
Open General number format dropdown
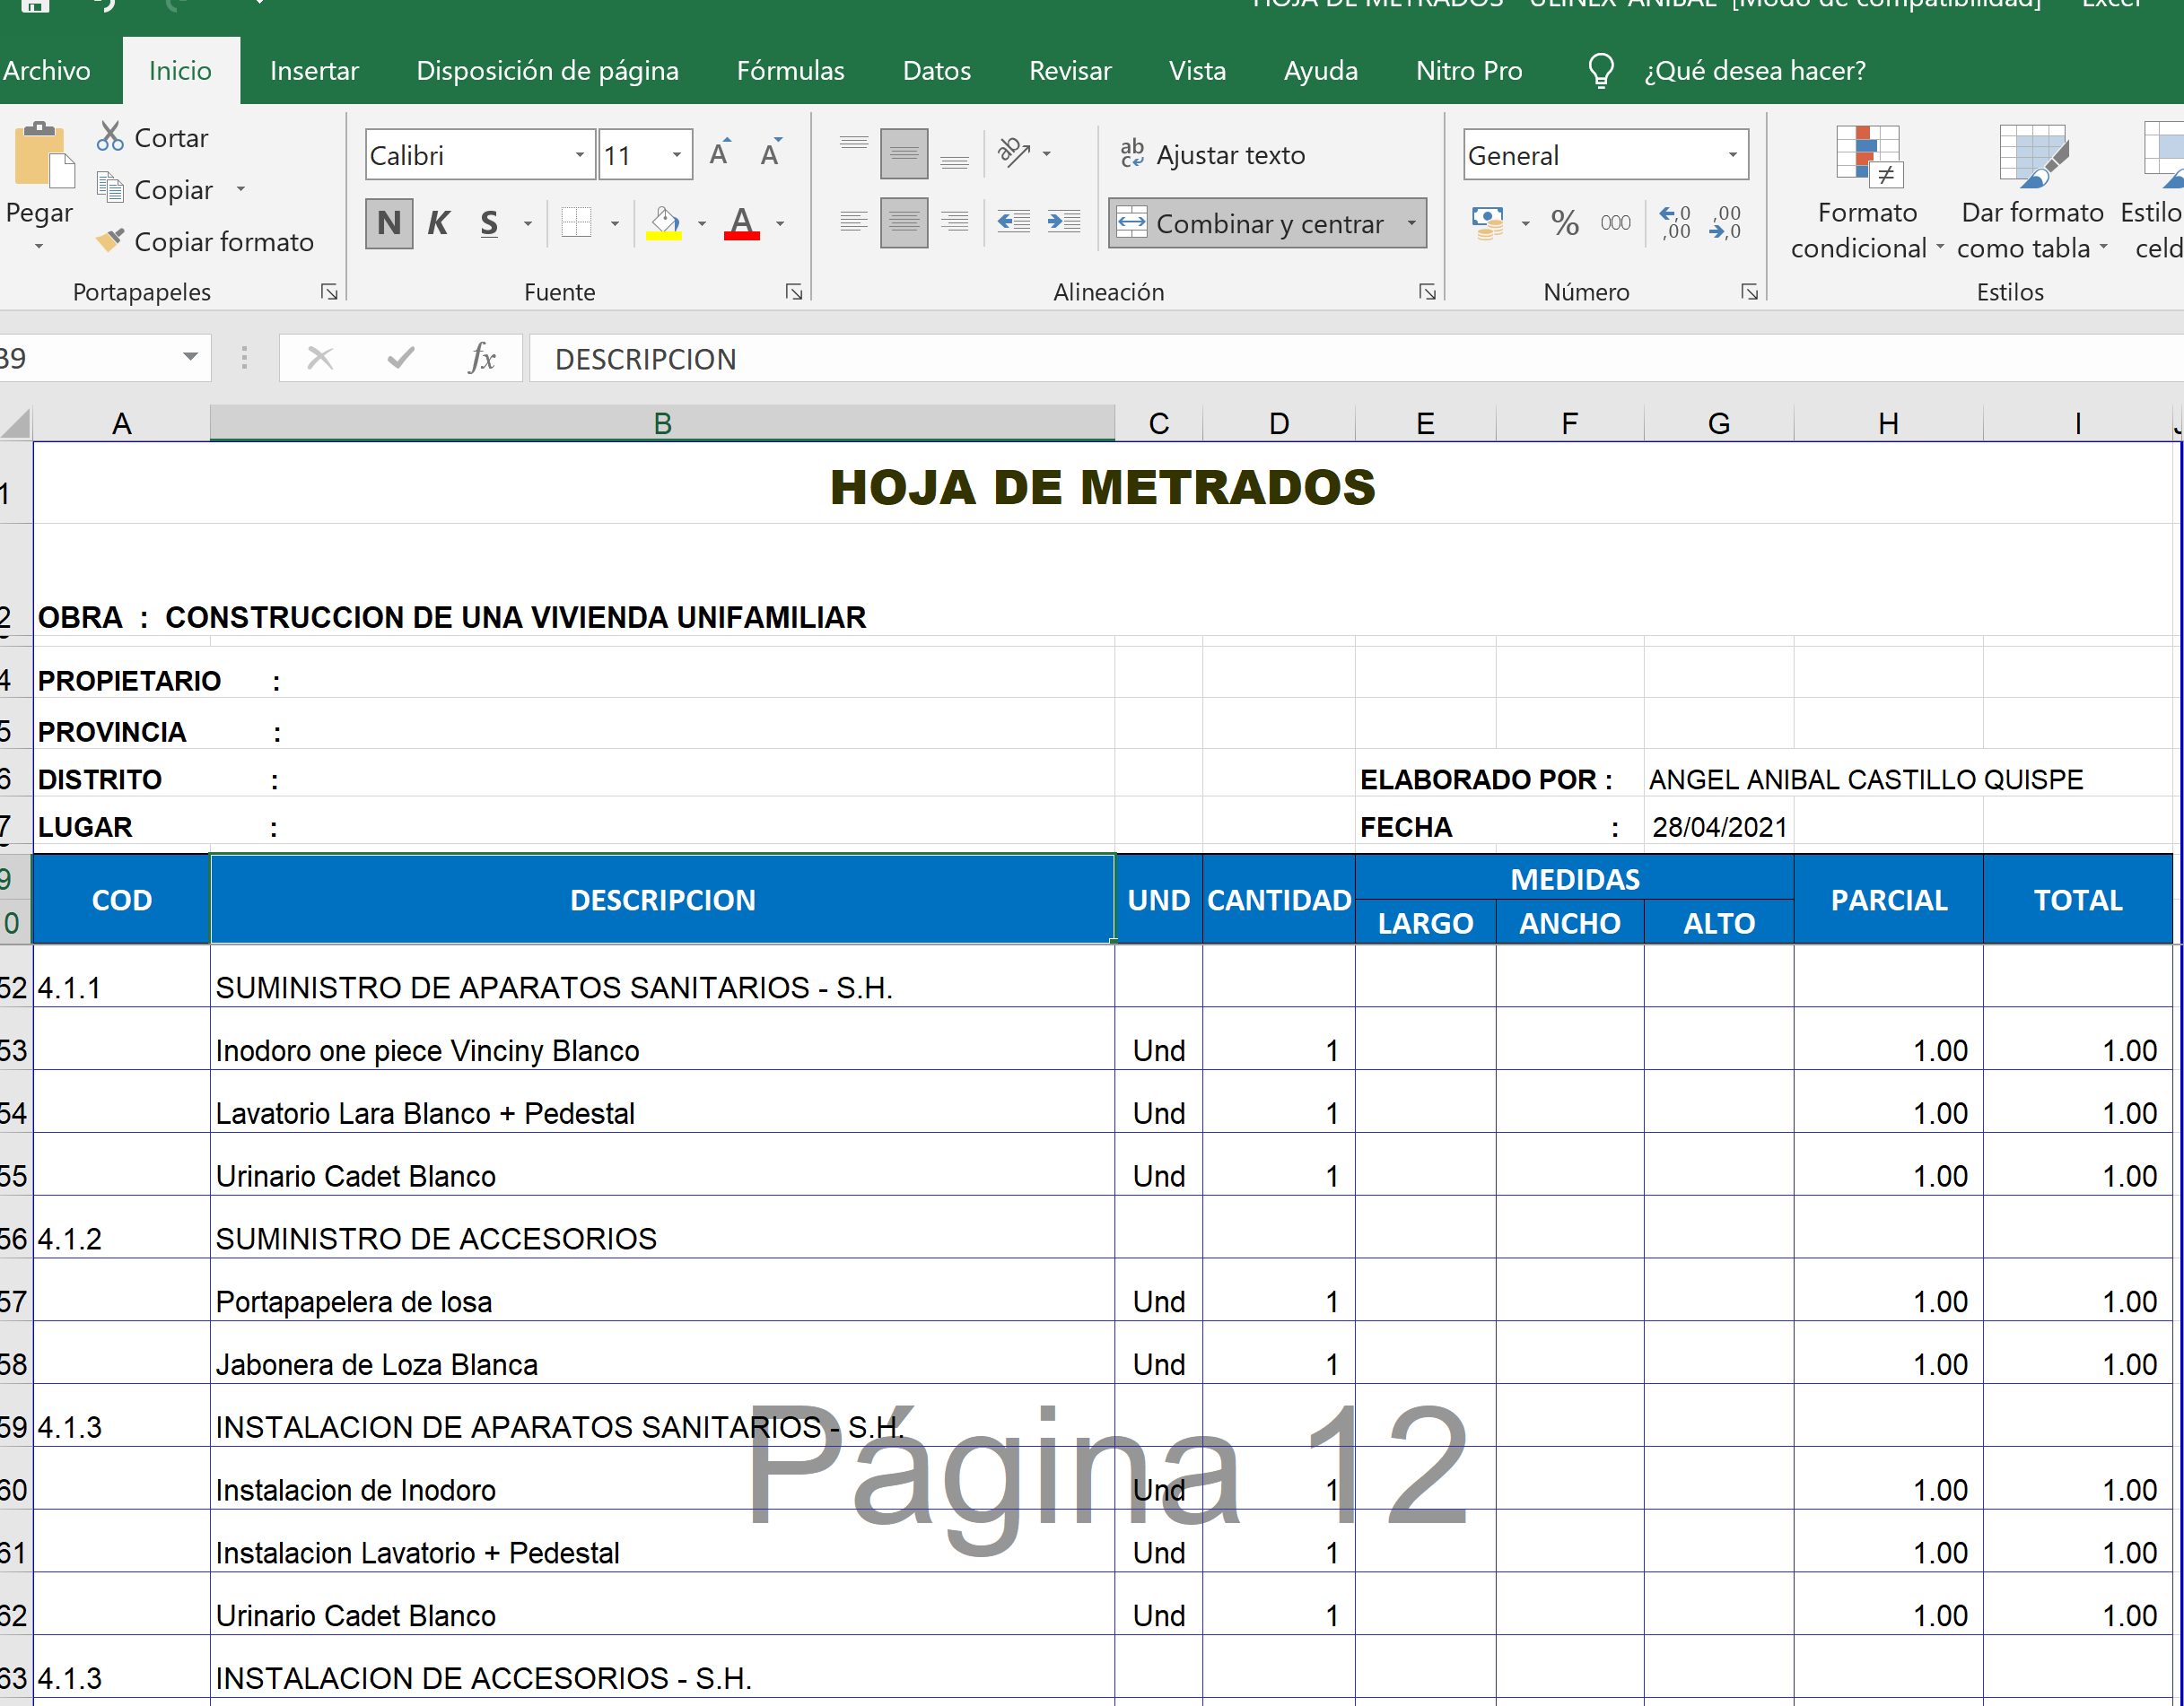pyautogui.click(x=1733, y=155)
